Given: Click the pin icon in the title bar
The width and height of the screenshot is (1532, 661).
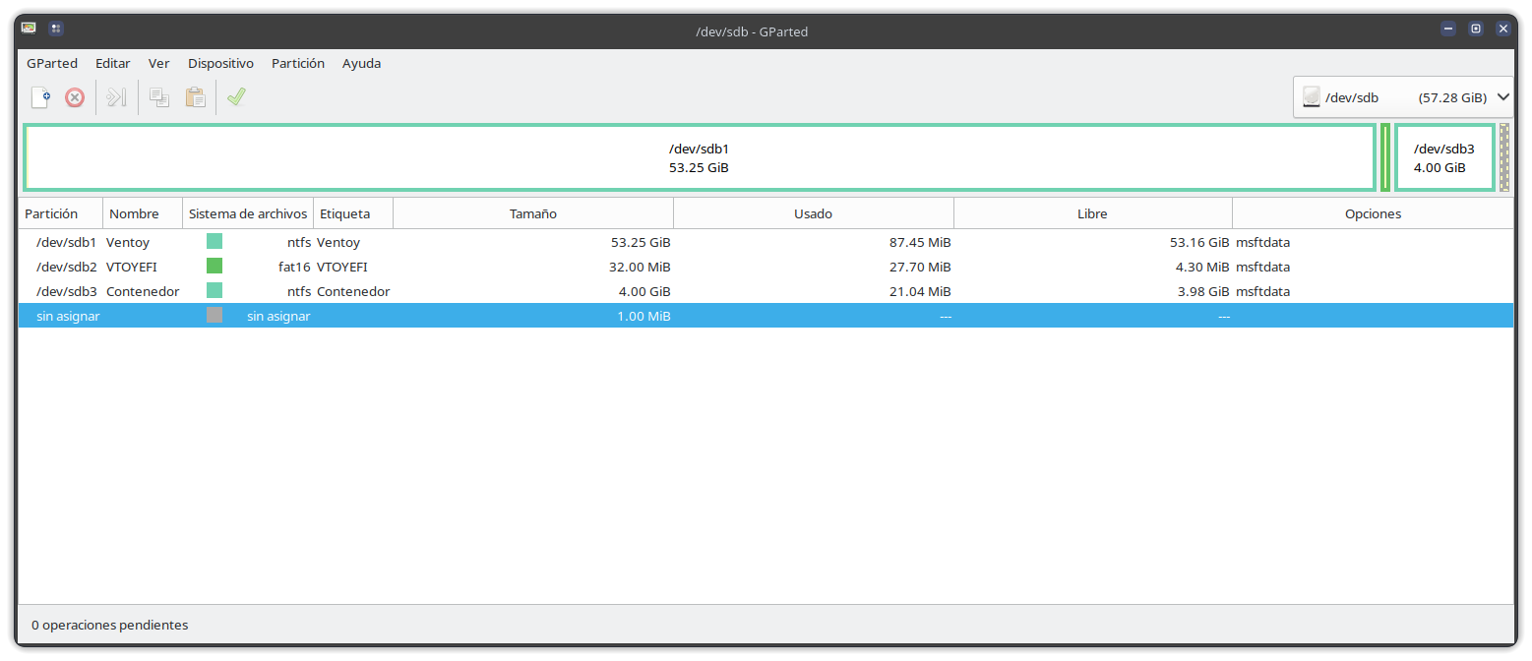Looking at the screenshot, I should click(x=56, y=29).
